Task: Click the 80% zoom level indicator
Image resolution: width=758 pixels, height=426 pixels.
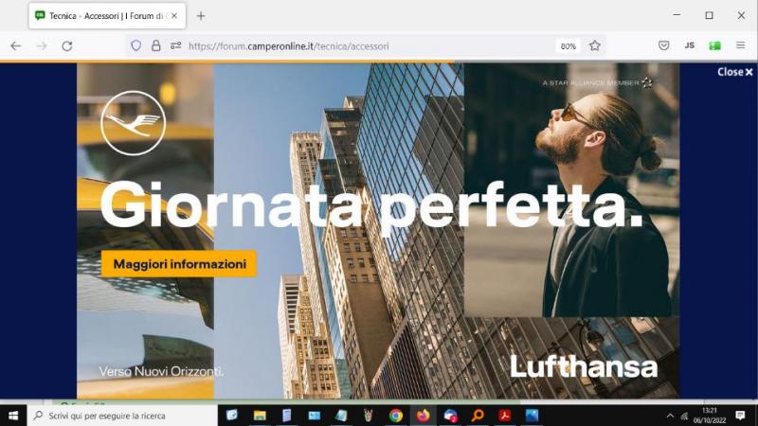Action: (568, 45)
